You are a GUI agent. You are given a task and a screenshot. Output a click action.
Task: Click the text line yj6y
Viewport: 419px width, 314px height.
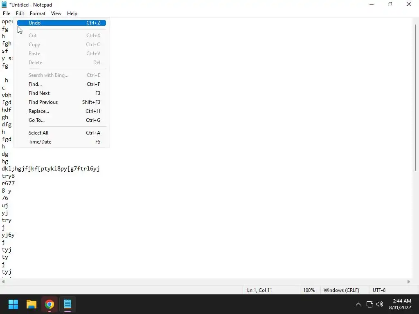pyautogui.click(x=8, y=235)
